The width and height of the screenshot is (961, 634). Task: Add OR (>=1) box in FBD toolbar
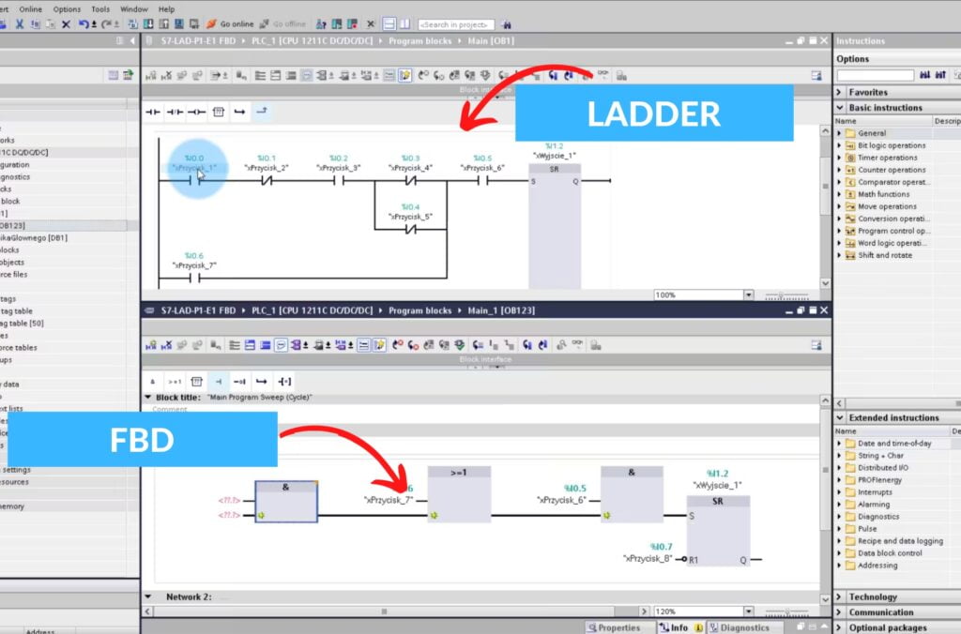pyautogui.click(x=174, y=382)
